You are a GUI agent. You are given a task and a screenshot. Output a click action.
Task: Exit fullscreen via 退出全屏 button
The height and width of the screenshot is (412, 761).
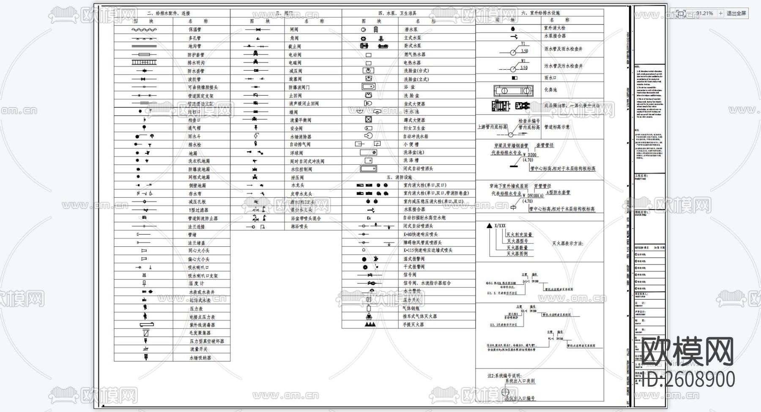click(736, 14)
